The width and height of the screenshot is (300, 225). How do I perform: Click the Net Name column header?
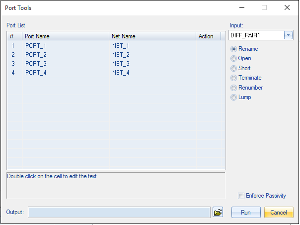tap(152, 36)
